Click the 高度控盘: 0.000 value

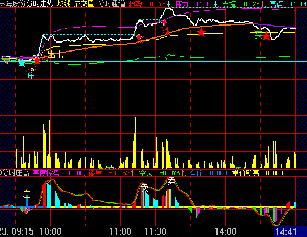click(58, 173)
